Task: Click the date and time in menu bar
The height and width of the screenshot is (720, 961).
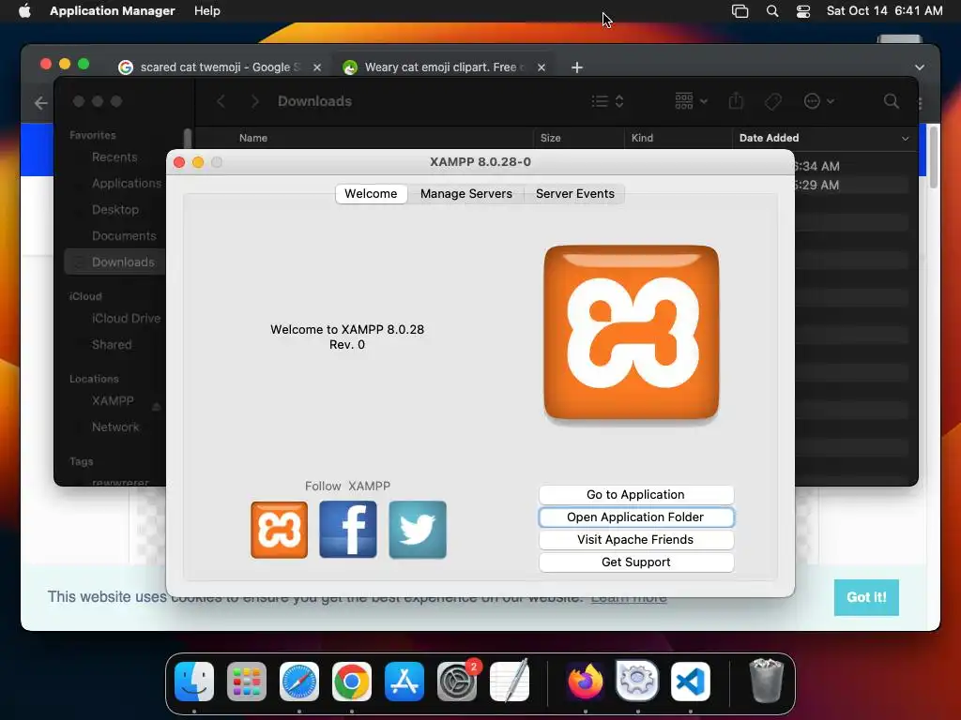Action: click(884, 11)
